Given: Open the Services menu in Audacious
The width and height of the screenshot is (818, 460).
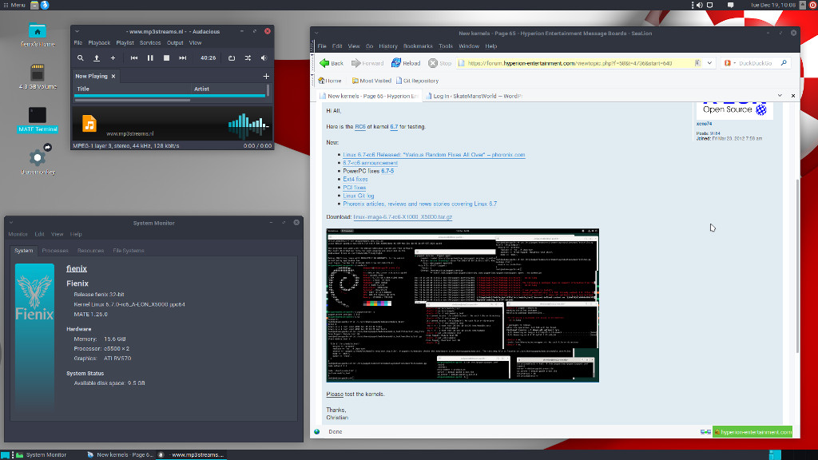Looking at the screenshot, I should tap(150, 43).
